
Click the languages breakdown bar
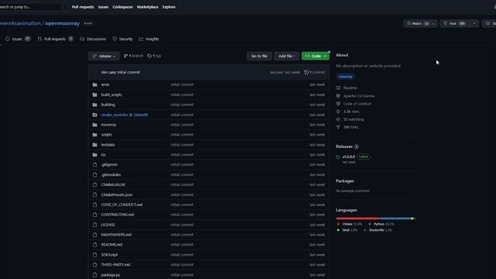click(x=375, y=219)
